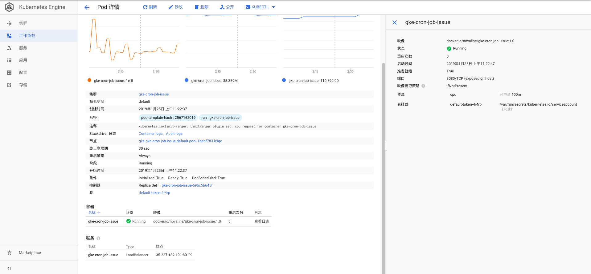This screenshot has width=591, height=274.
Task: Sort containers by 名称 column arrow
Action: coord(99,213)
